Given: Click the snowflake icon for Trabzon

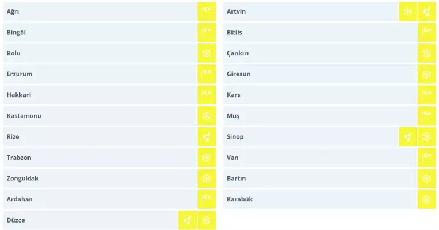Looking at the screenshot, I should click(206, 158).
